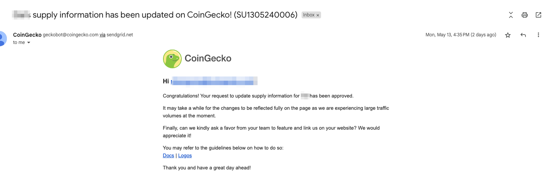Image resolution: width=553 pixels, height=187 pixels.
Task: Collapse all messages with the double-arrow icon
Action: pyautogui.click(x=511, y=15)
